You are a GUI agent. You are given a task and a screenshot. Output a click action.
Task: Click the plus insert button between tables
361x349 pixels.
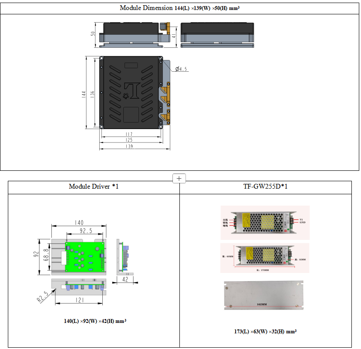coord(179,179)
